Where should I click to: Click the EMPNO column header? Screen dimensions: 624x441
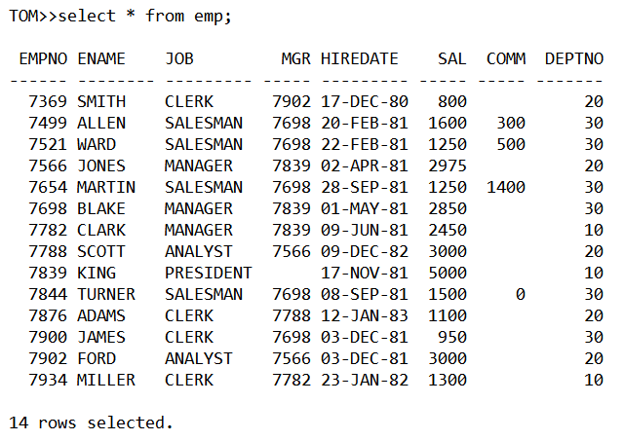click(x=43, y=58)
